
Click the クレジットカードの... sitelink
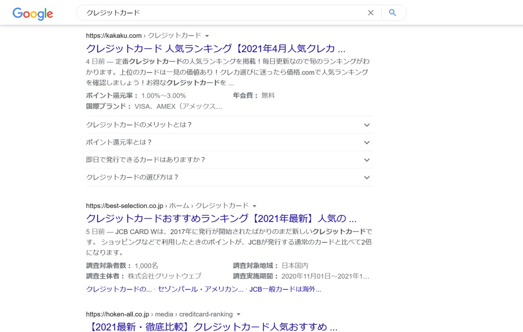tap(119, 289)
